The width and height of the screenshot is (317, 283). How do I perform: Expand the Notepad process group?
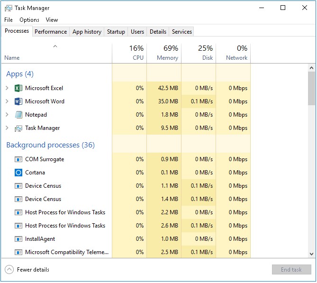click(x=7, y=115)
